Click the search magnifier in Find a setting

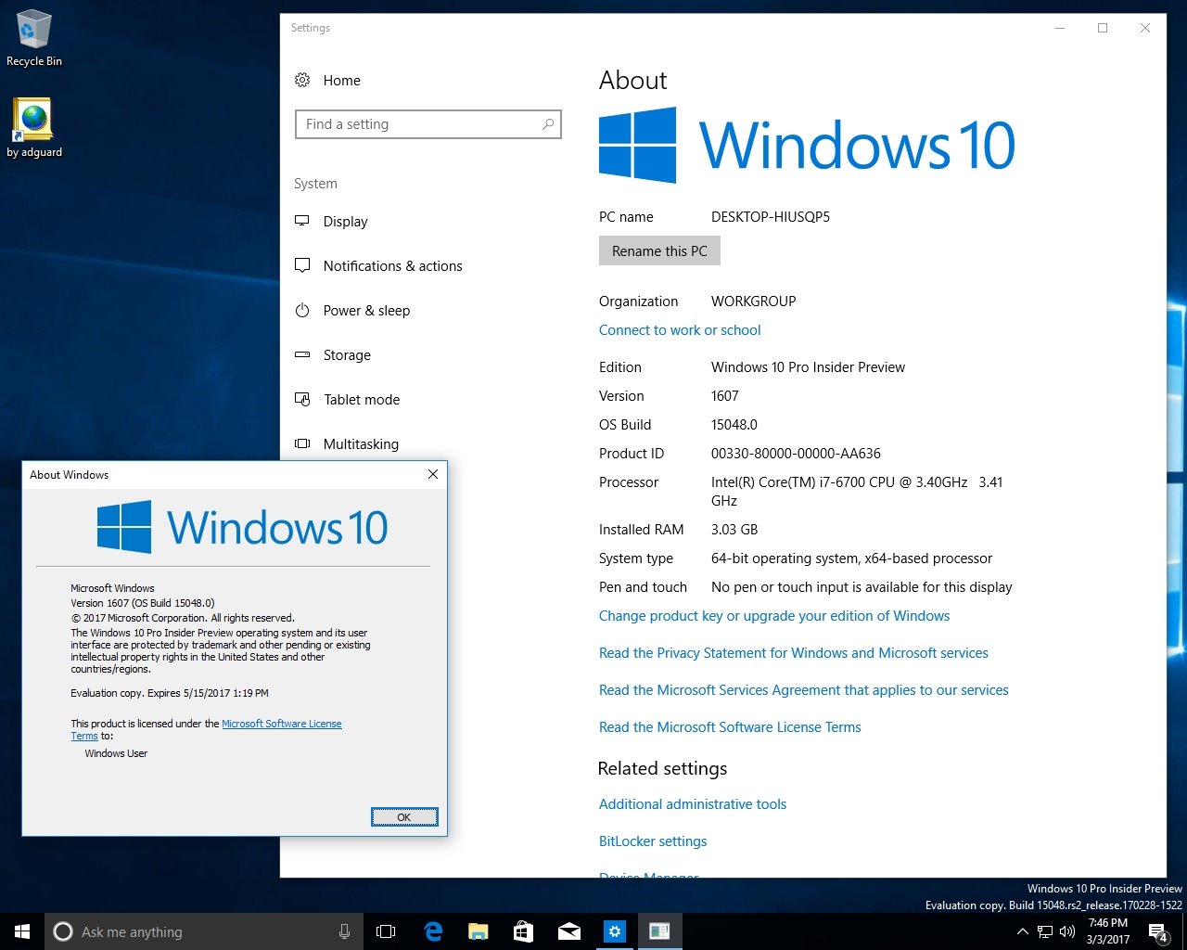pos(548,124)
